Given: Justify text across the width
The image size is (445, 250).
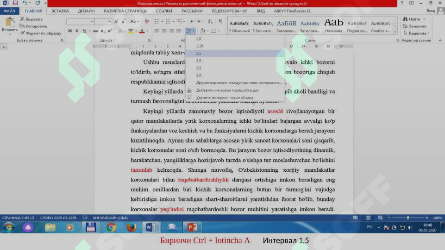Looking at the screenshot, I should [x=179, y=31].
